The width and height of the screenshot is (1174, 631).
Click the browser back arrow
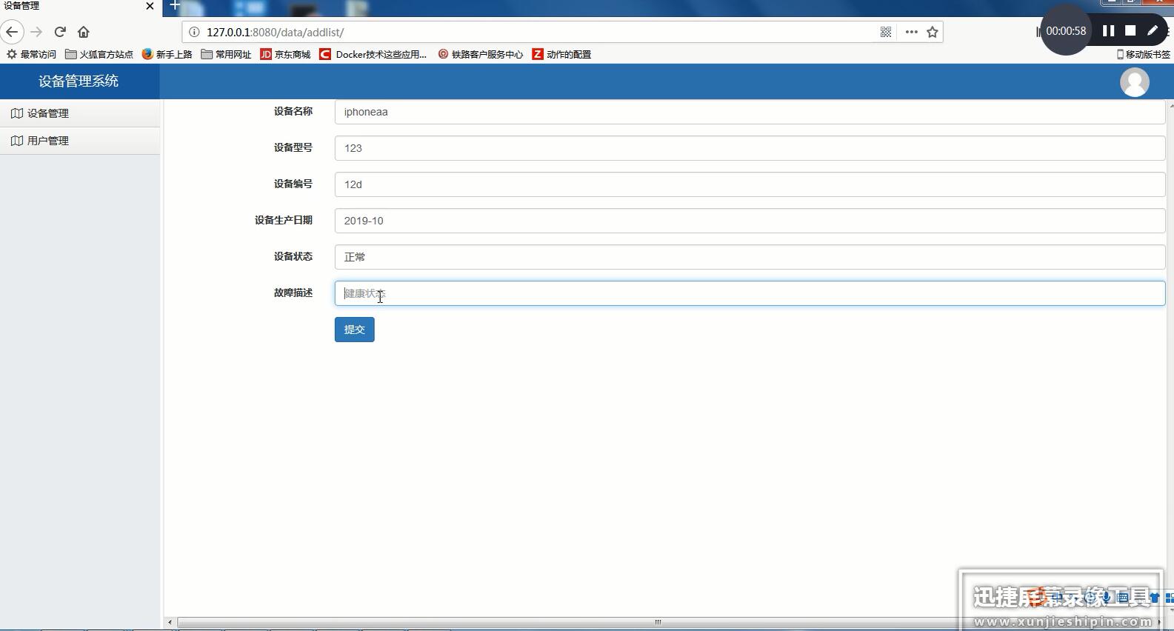(x=12, y=32)
